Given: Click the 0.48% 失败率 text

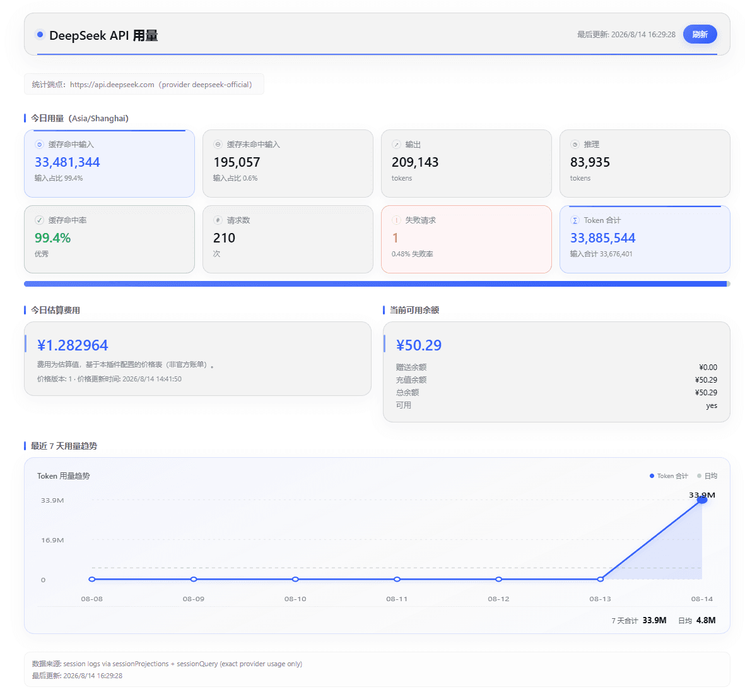Looking at the screenshot, I should tap(413, 254).
